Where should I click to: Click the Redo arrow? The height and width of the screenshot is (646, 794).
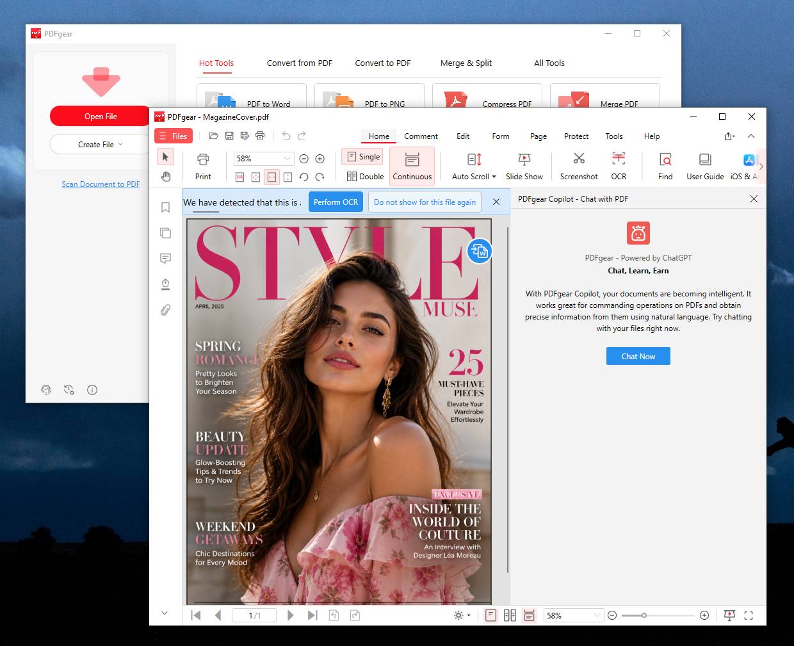(302, 136)
